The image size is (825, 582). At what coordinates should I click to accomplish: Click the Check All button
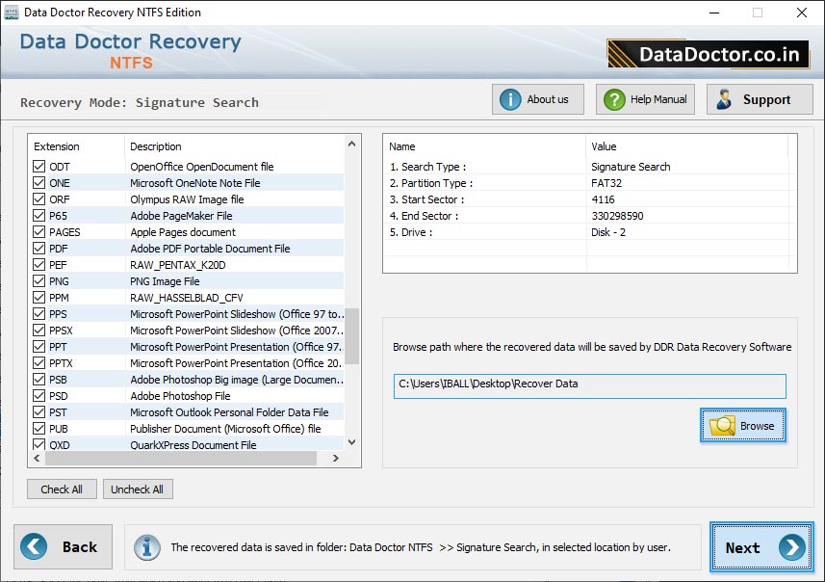pyautogui.click(x=62, y=489)
